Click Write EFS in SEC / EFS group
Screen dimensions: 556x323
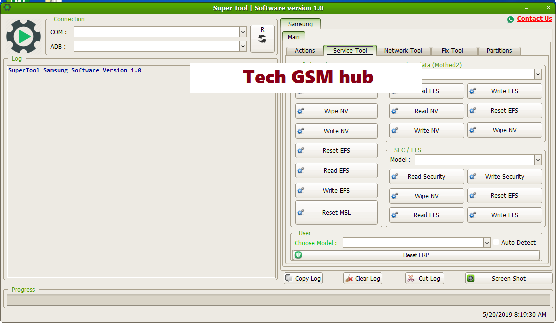[x=504, y=215]
